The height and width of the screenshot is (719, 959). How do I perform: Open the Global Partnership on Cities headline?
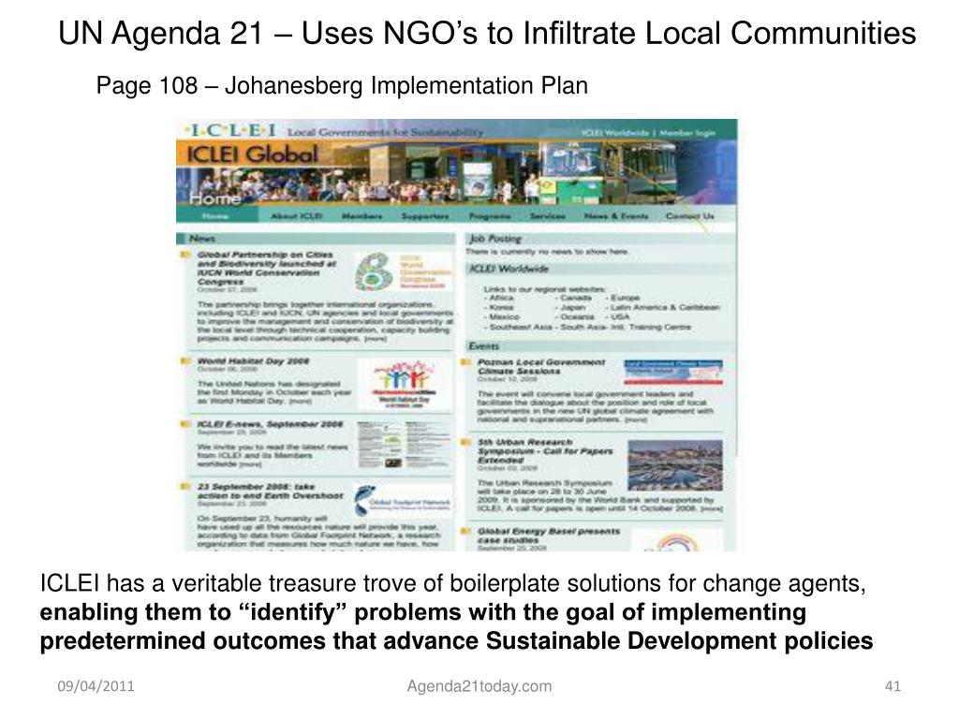pyautogui.click(x=266, y=269)
